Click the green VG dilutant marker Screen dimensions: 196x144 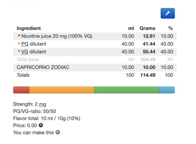pyautogui.click(x=19, y=51)
